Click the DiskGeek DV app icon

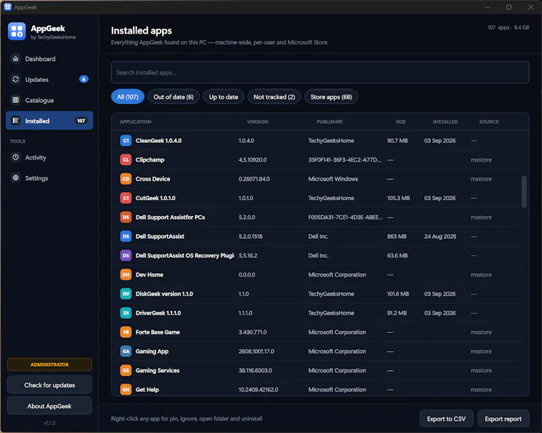[126, 294]
